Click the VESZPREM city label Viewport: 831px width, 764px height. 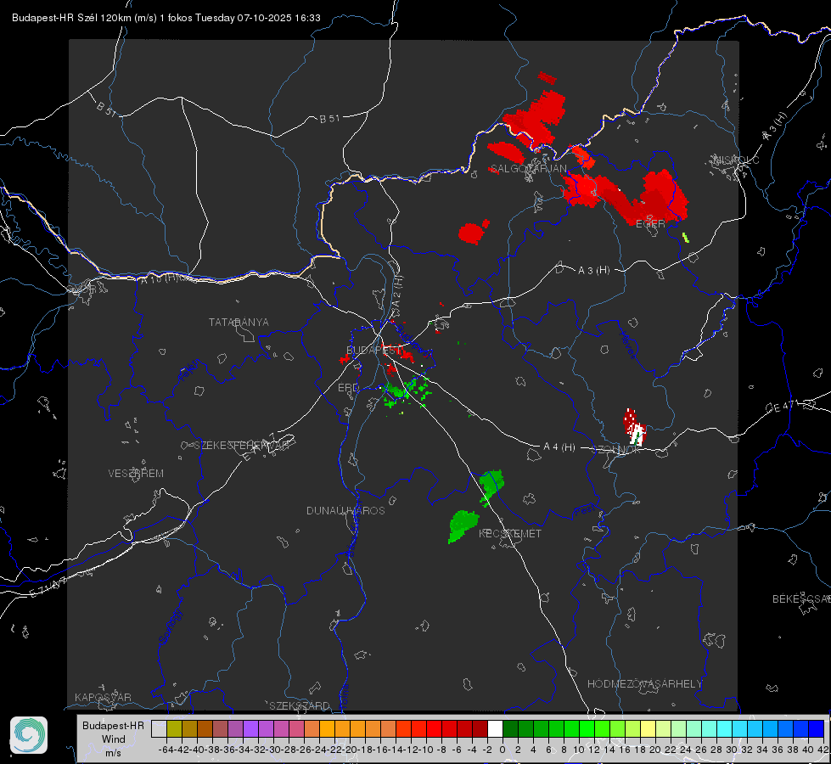tap(136, 473)
